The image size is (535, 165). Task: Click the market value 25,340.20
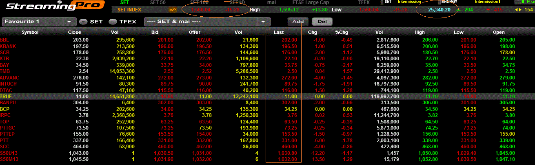(x=439, y=9)
